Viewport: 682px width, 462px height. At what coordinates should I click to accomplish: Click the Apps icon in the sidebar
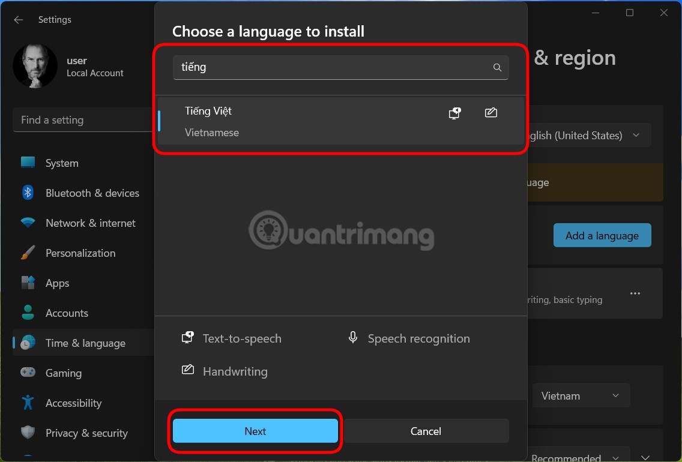pos(28,283)
